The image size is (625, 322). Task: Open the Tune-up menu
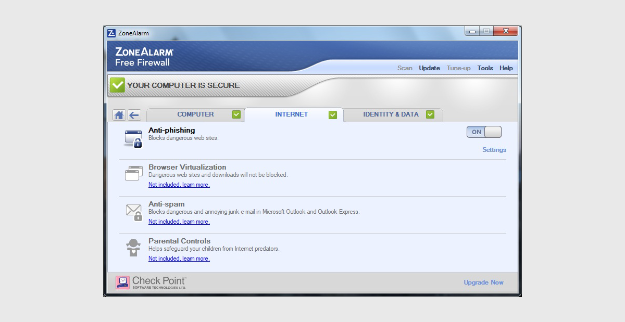[x=459, y=68]
